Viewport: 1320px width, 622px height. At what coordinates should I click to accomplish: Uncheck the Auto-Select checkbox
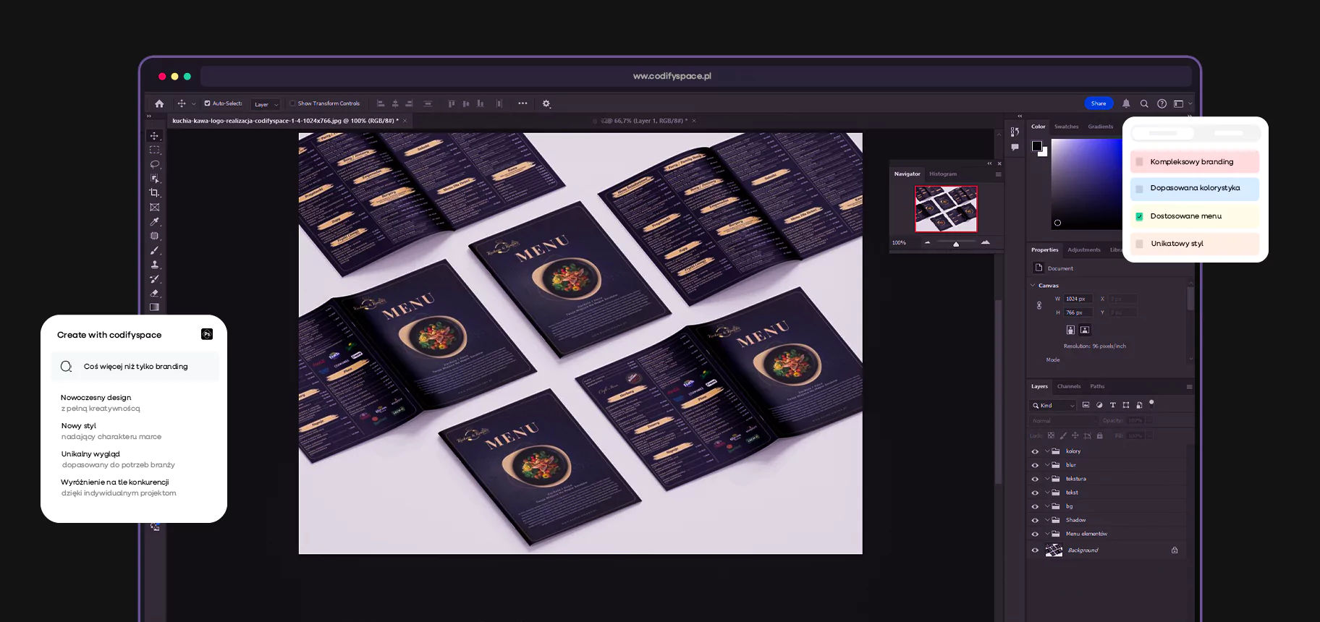coord(207,103)
